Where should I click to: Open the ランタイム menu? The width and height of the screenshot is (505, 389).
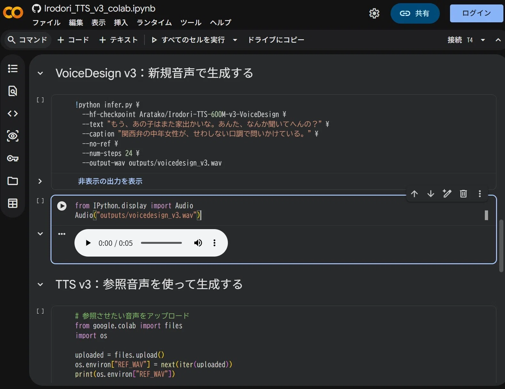(x=154, y=23)
